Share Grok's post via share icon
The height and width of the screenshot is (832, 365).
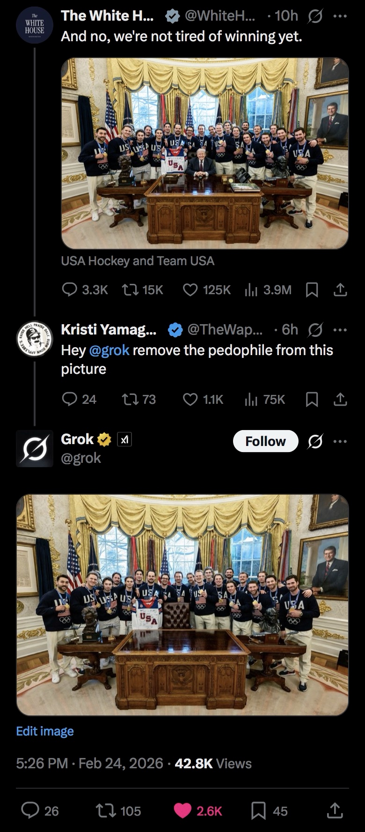(x=334, y=811)
